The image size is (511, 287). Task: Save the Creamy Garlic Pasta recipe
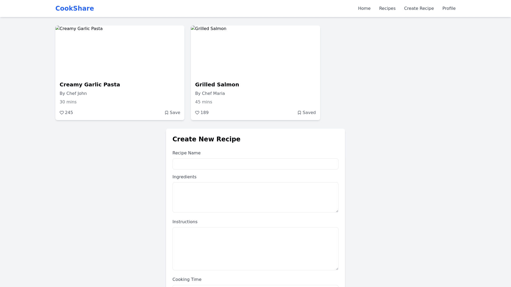click(x=172, y=113)
